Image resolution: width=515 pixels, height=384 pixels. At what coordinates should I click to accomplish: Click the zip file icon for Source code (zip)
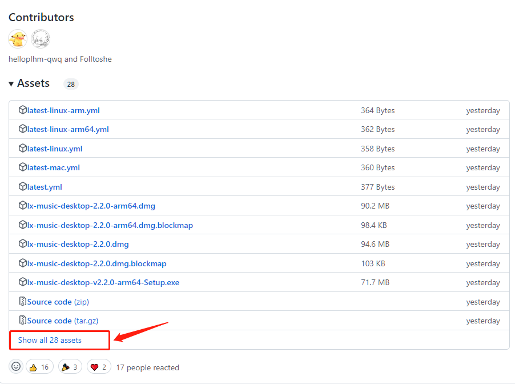click(x=23, y=302)
